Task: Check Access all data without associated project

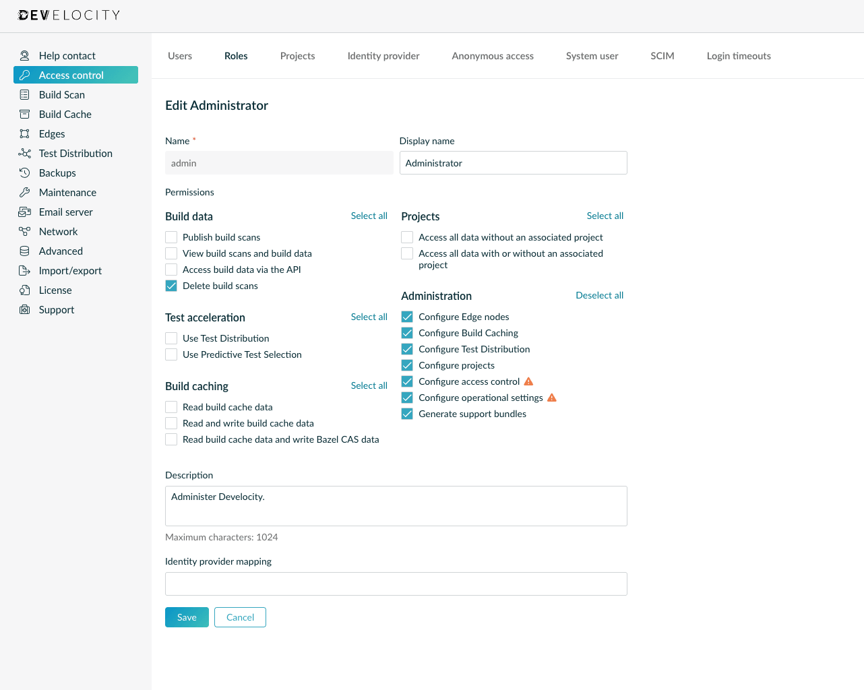Action: pos(407,237)
